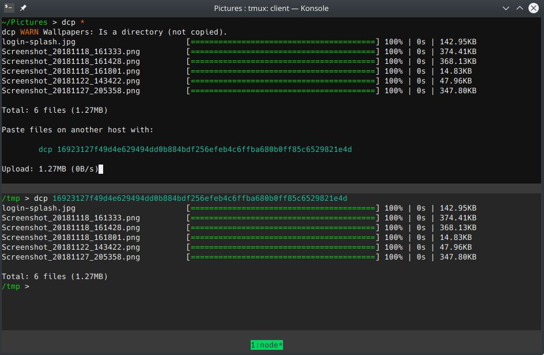Minimize the Konsole window
544x355 pixels.
(x=505, y=8)
